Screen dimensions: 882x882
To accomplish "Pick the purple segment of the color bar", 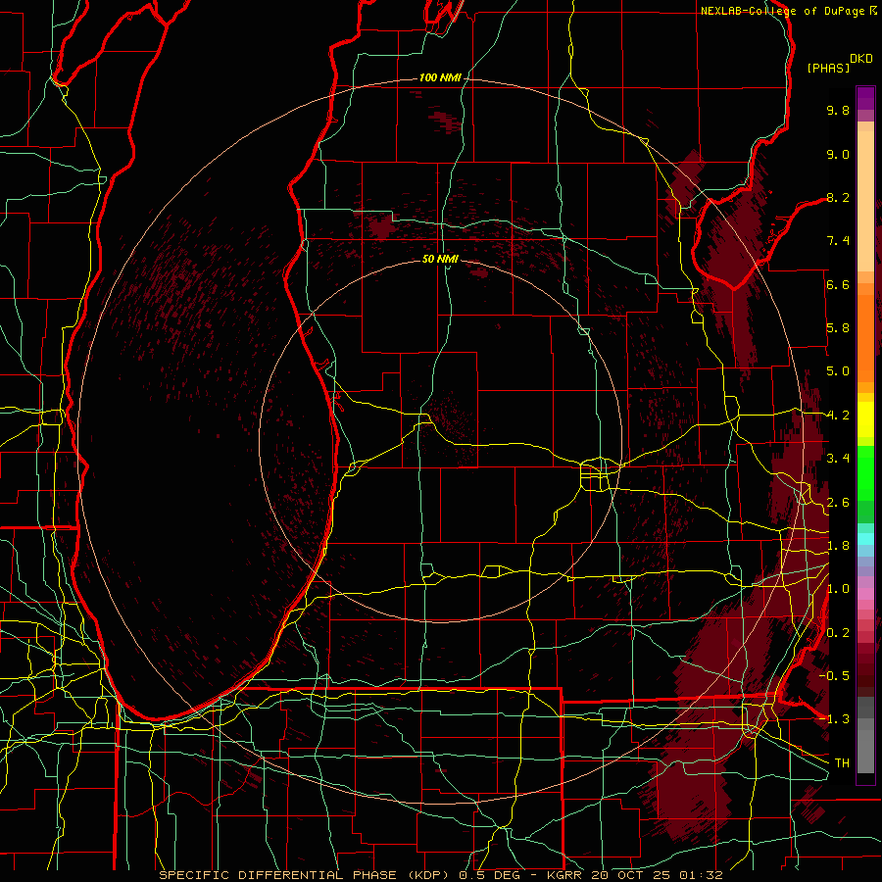I will click(865, 98).
